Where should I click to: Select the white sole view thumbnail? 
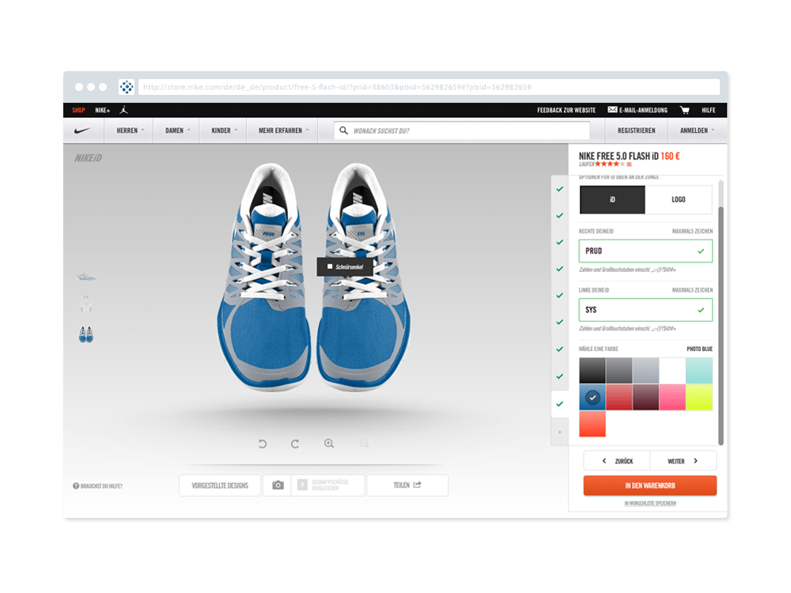85,304
